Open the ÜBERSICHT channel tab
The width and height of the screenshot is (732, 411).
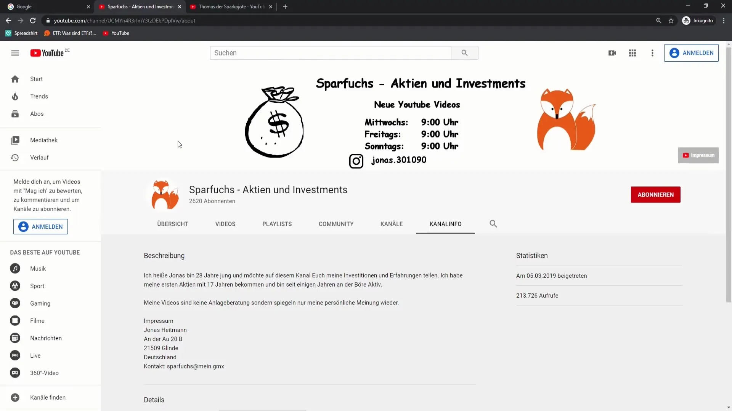click(x=173, y=224)
